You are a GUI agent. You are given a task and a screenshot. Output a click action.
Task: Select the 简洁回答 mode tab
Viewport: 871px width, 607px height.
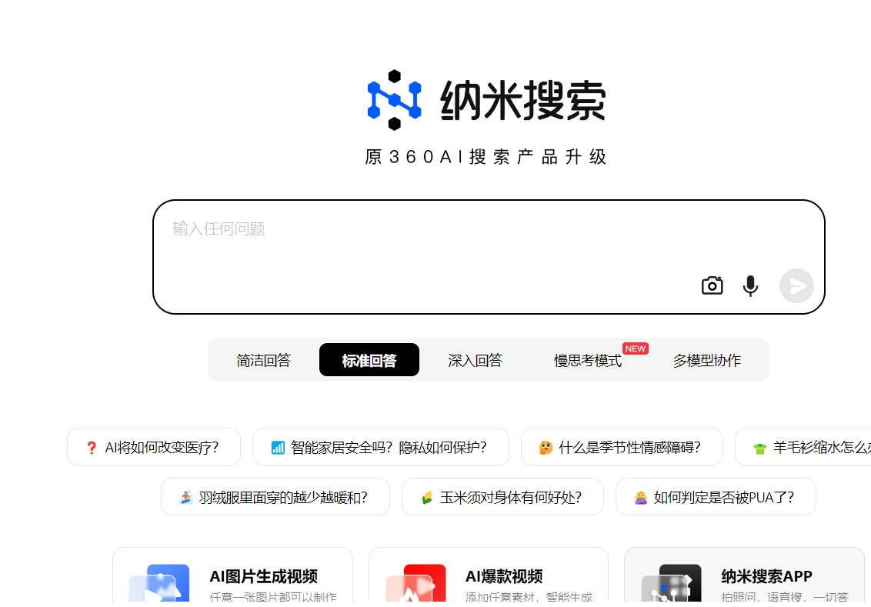click(264, 360)
